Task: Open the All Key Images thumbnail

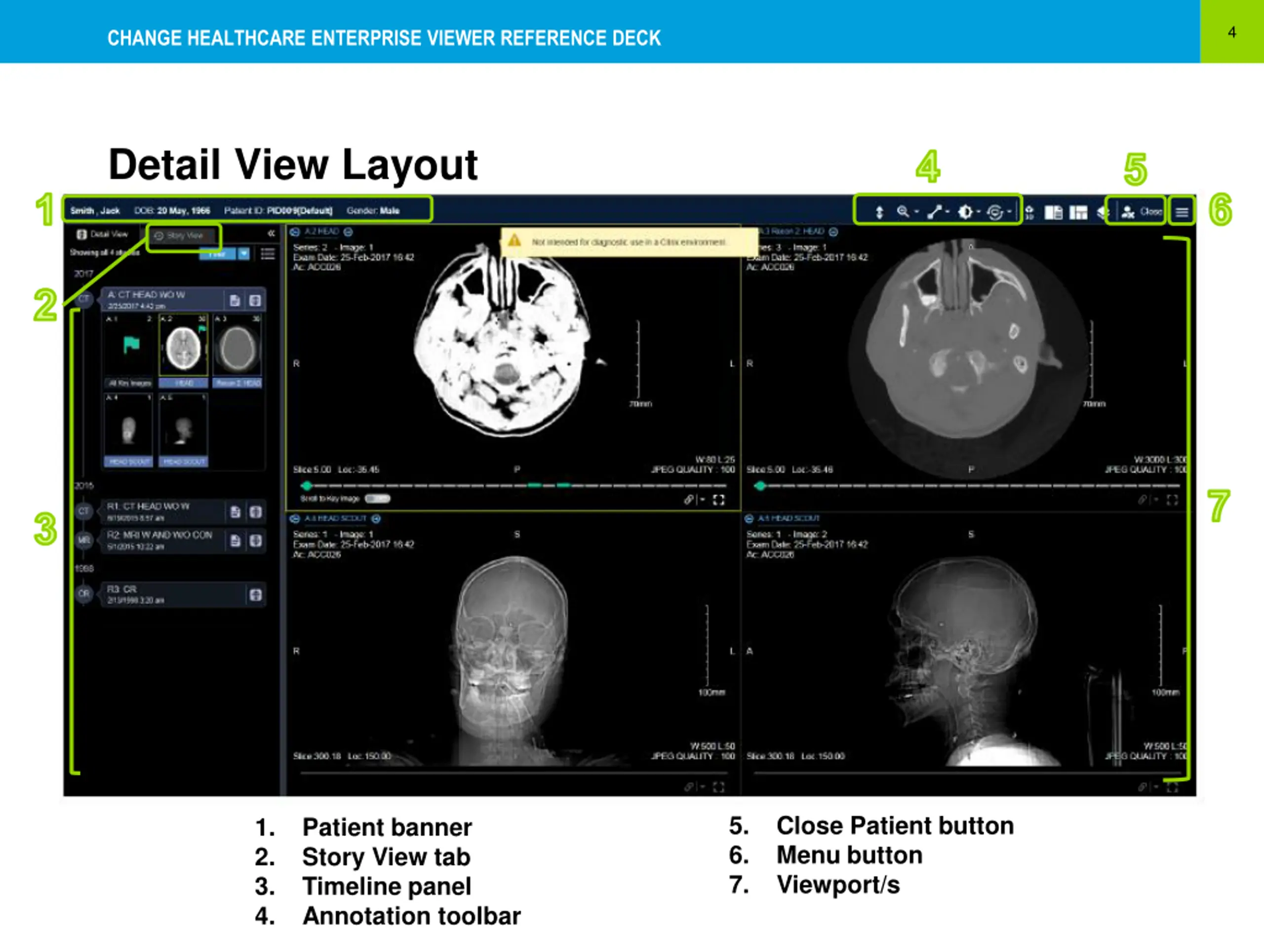Action: (x=129, y=351)
